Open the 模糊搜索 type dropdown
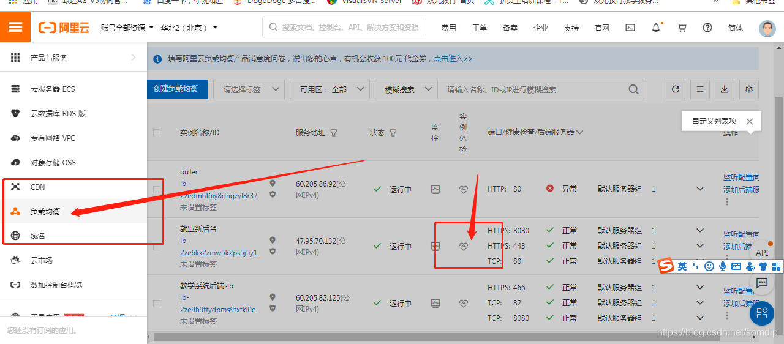The width and height of the screenshot is (784, 344). (x=406, y=89)
